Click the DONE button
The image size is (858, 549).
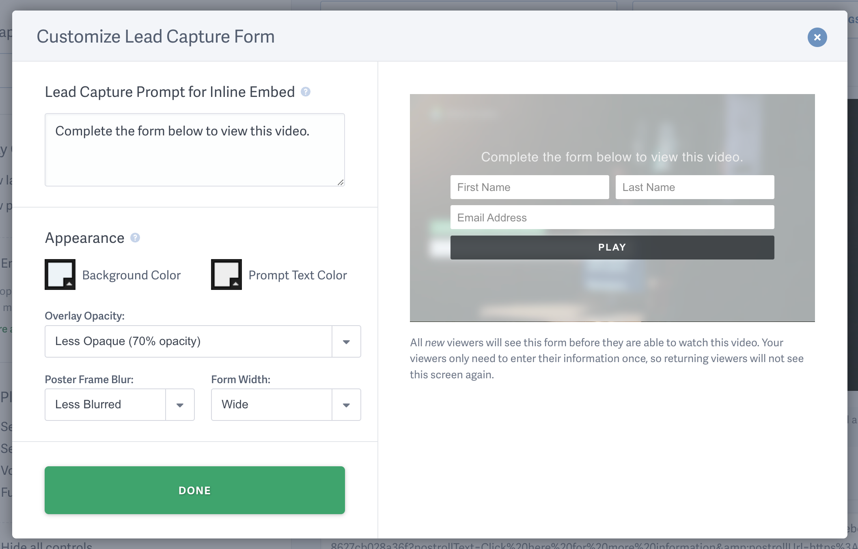[194, 490]
